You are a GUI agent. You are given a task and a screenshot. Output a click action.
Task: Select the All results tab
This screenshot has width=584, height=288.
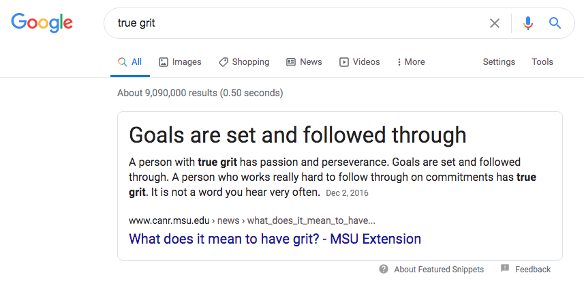pos(130,62)
